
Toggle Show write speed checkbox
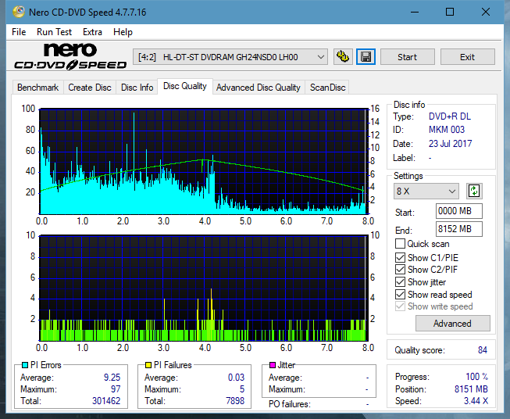tap(400, 306)
